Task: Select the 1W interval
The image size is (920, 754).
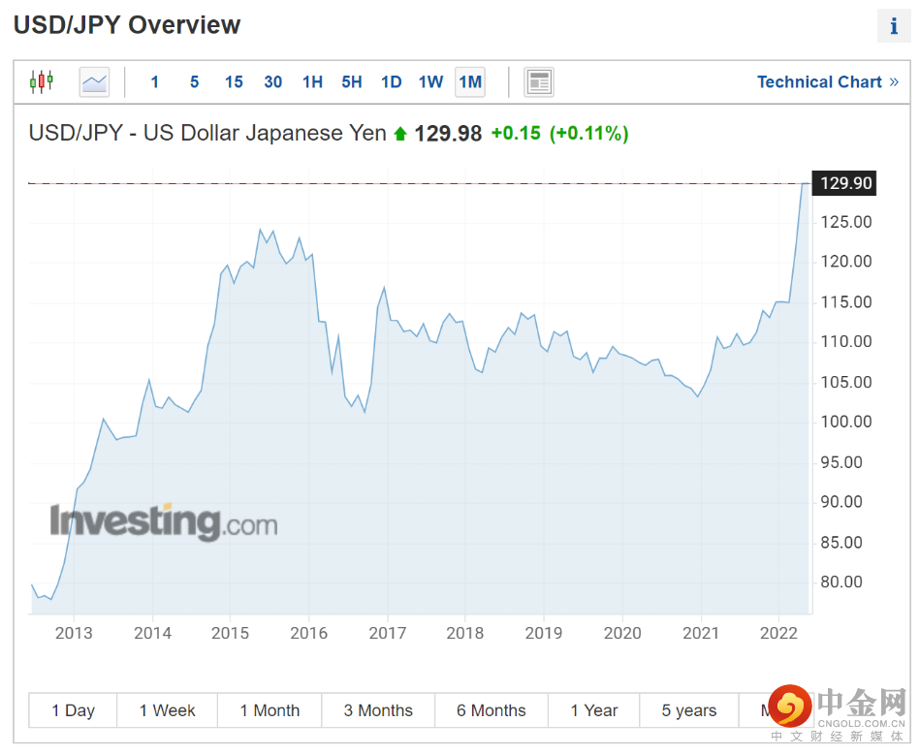Action: pyautogui.click(x=430, y=82)
